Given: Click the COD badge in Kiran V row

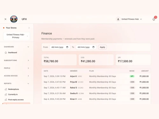Looking at the screenshot, I should (x=132, y=99).
